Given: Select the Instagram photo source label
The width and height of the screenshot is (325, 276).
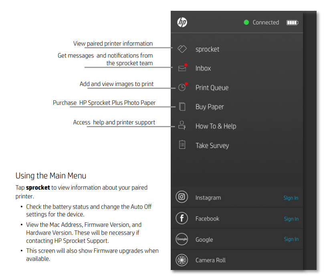Looking at the screenshot, I should (208, 198).
